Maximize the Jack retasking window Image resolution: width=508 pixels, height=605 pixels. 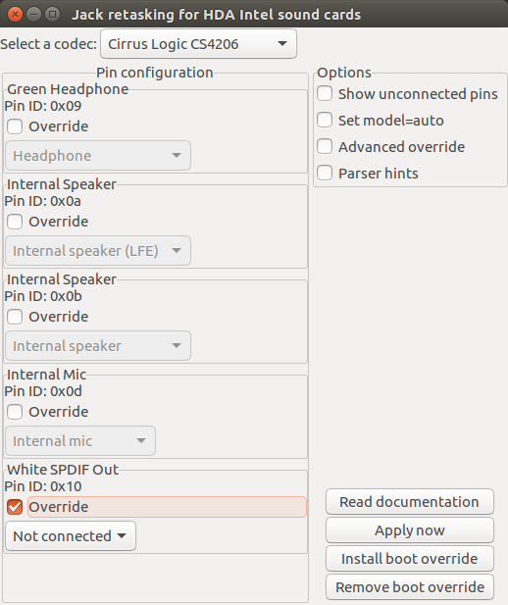(x=53, y=15)
